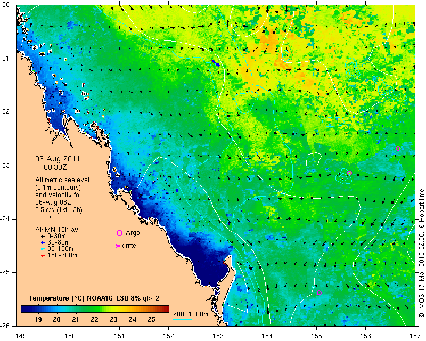Click the color bar tick label "21"

tap(76, 319)
